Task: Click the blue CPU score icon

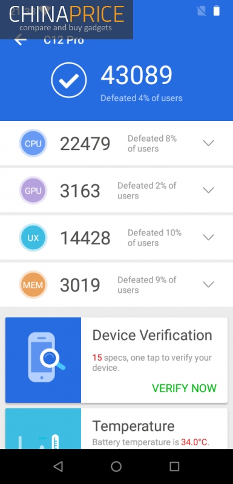Action: (33, 143)
